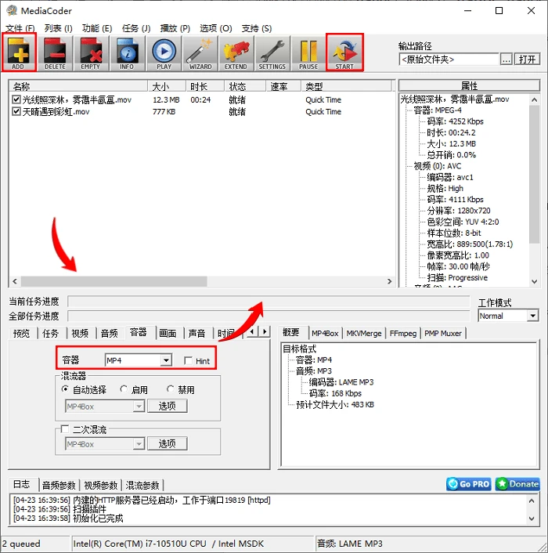Select the 码率: 4111 Kbps property row
This screenshot has width=548, height=553.
(455, 199)
